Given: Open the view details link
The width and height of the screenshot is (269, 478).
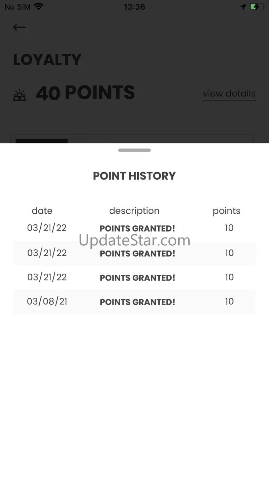Looking at the screenshot, I should point(229,93).
